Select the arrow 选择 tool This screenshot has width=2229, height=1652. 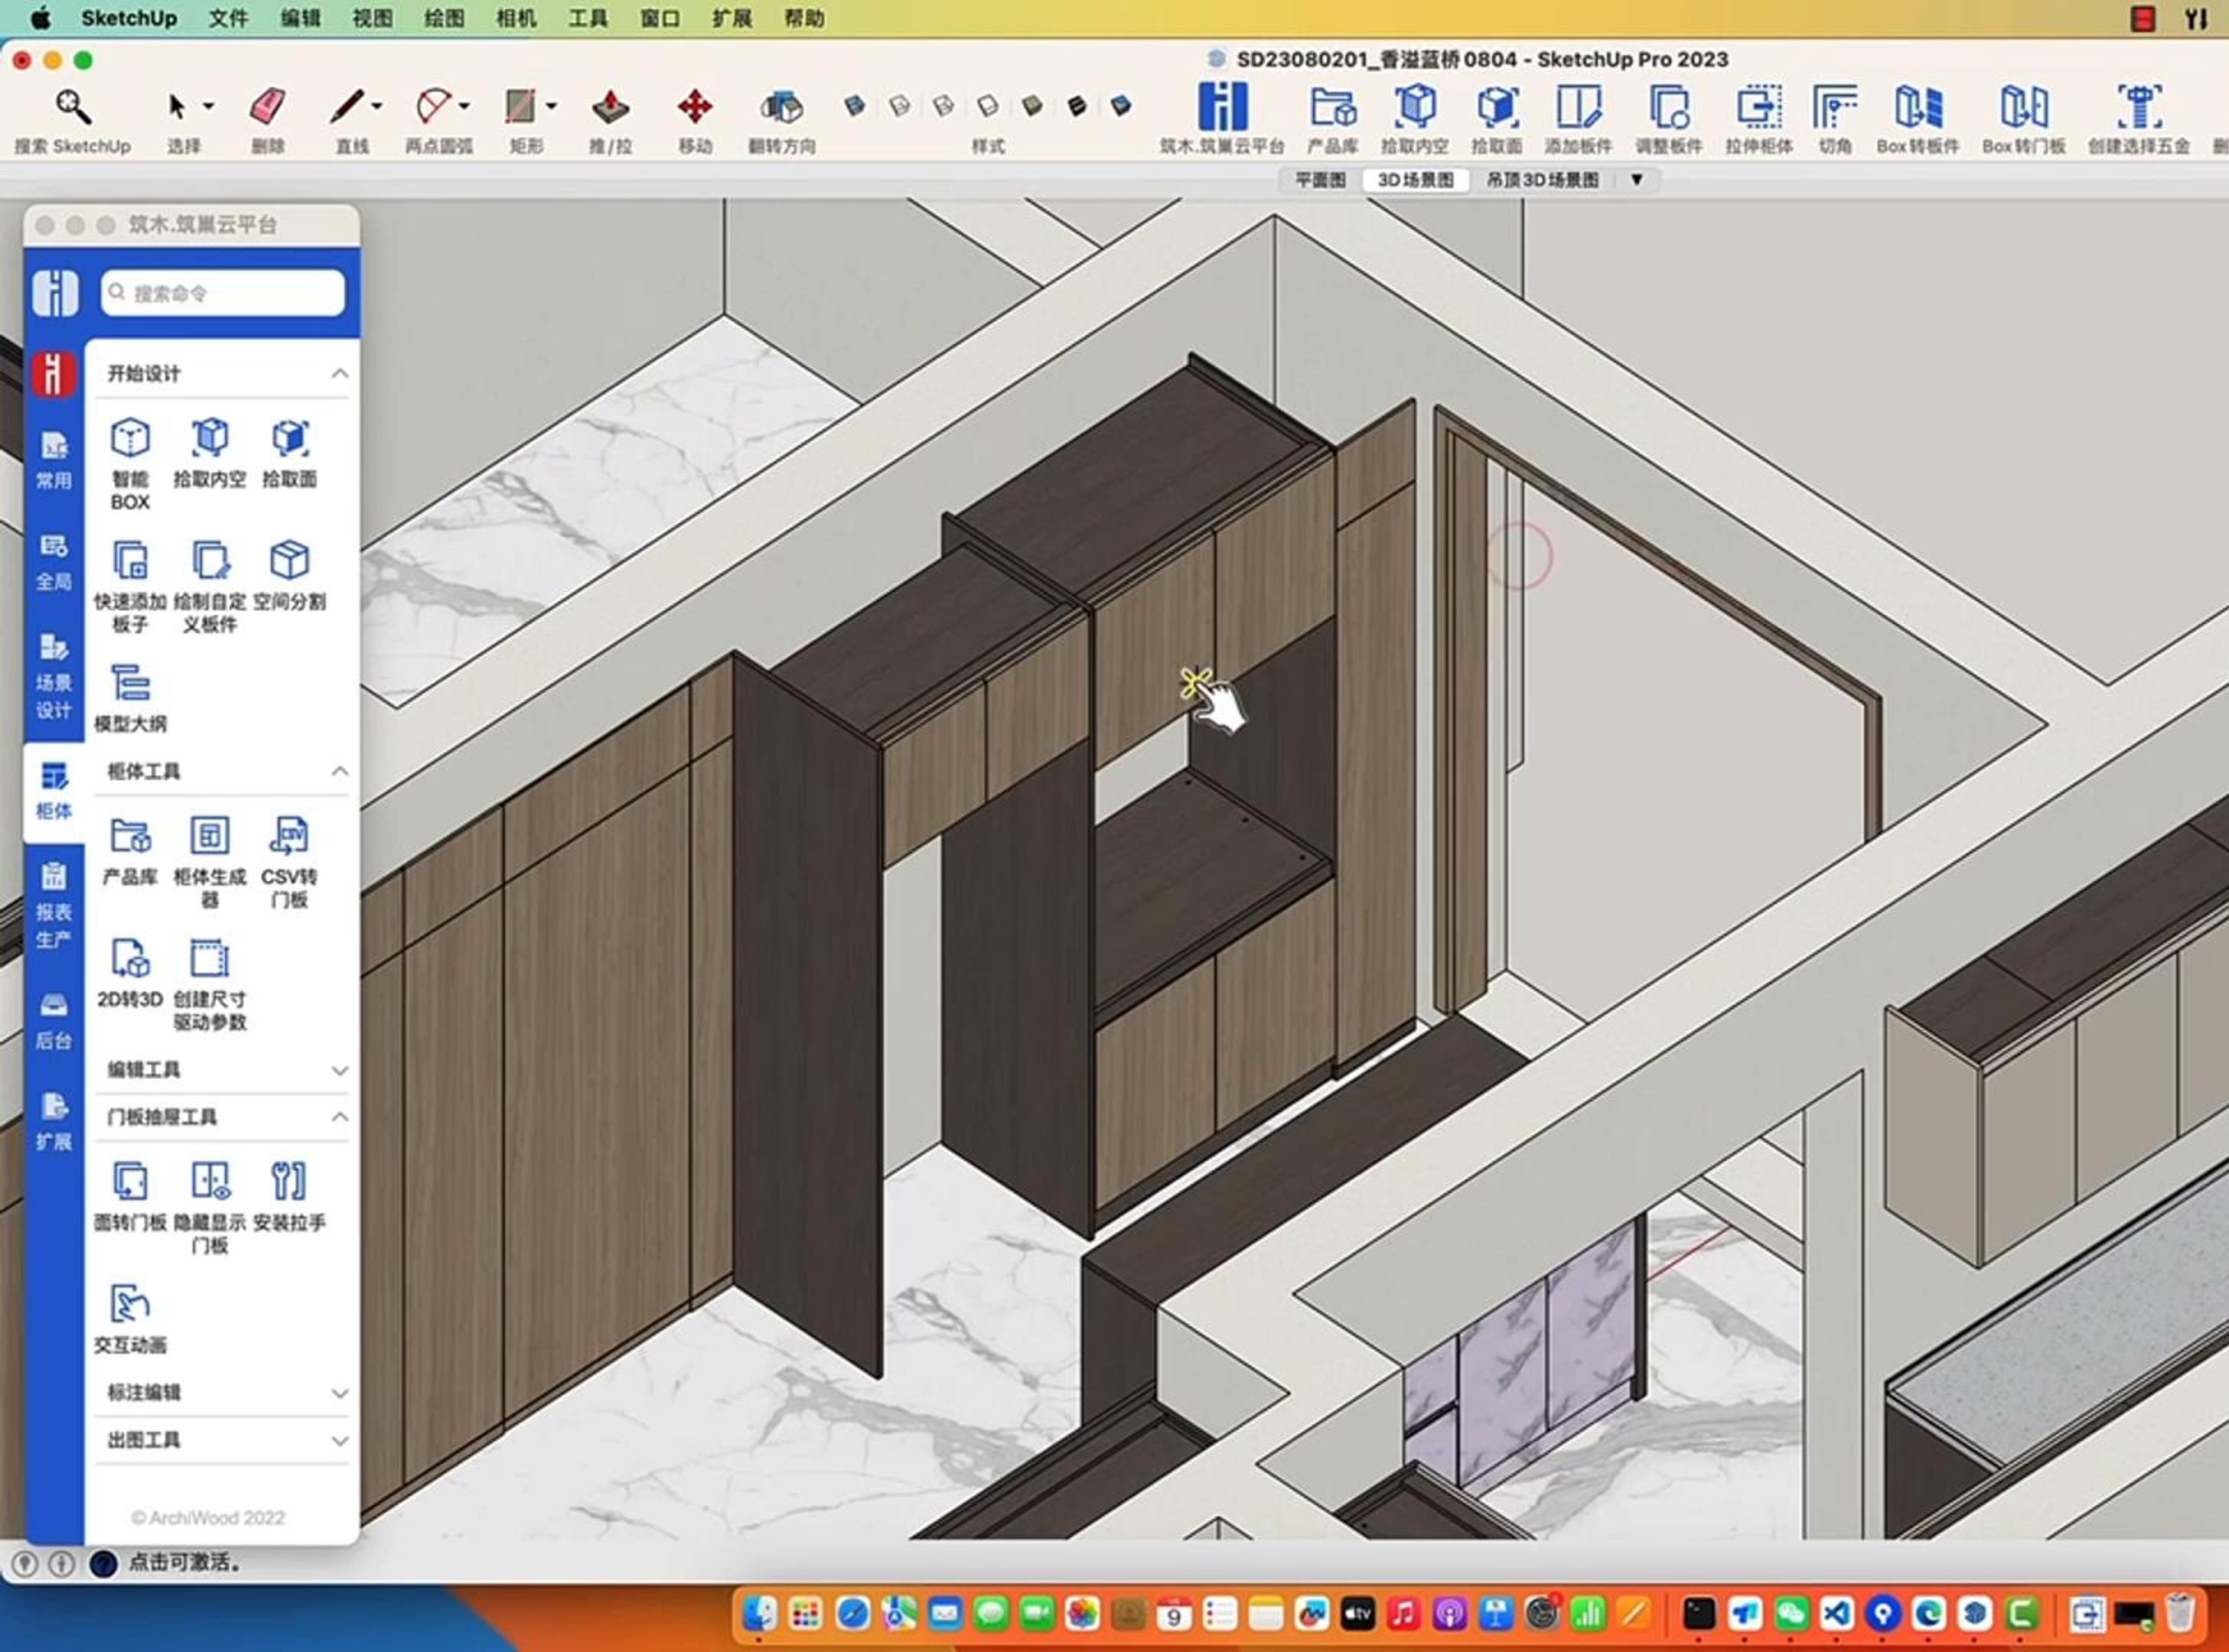click(x=177, y=106)
